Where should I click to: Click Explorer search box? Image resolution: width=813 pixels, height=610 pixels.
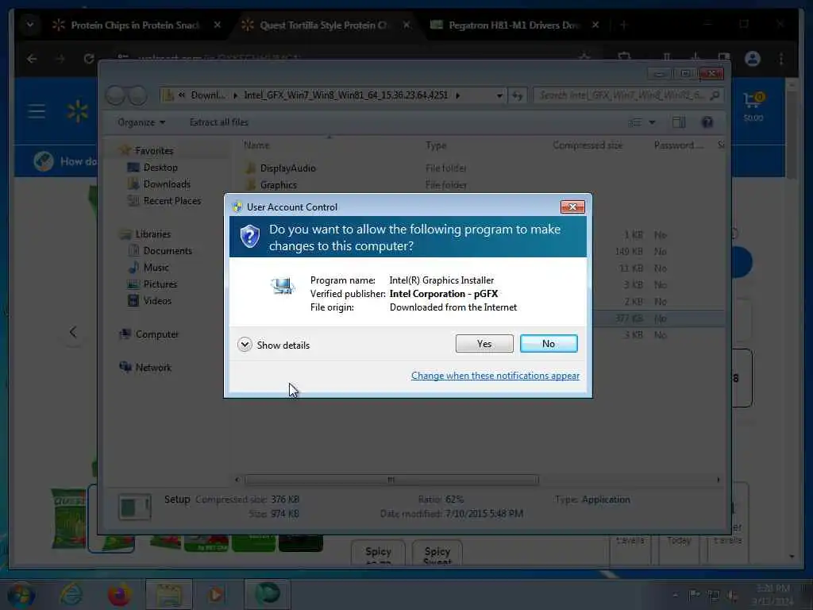coord(629,95)
